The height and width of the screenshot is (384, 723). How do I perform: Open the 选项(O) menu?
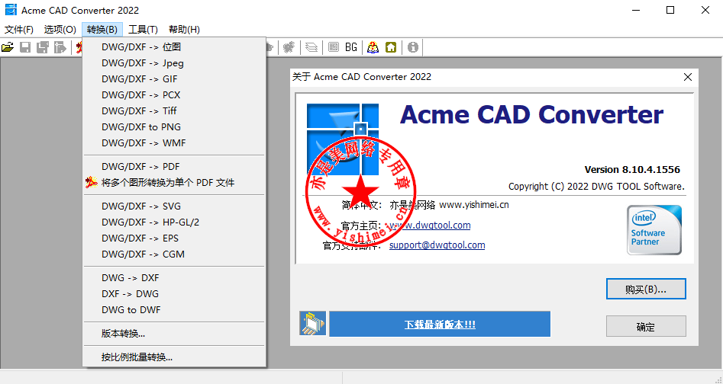(x=60, y=30)
